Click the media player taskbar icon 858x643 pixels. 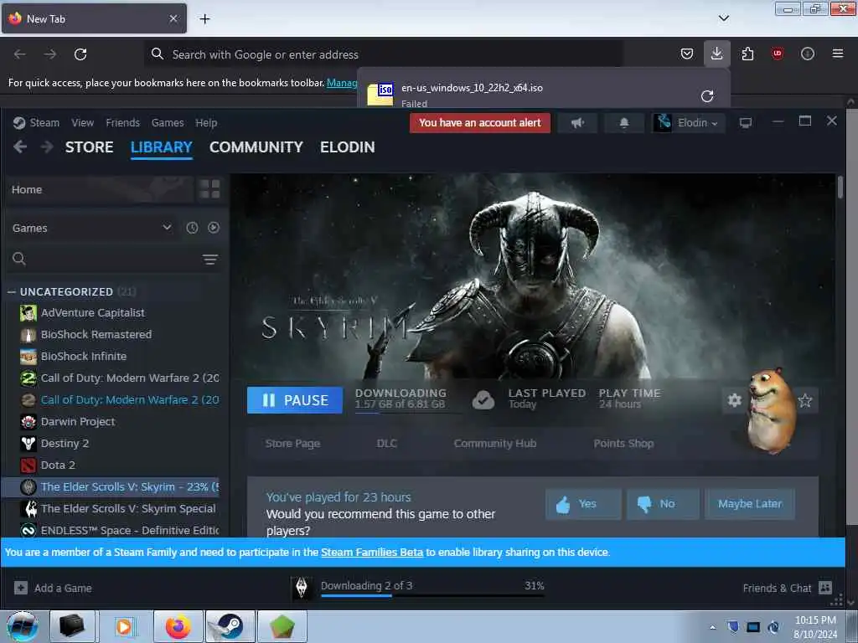click(125, 626)
